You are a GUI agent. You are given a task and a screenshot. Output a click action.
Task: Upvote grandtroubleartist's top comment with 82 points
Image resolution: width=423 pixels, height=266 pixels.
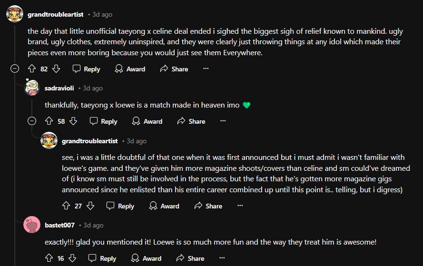click(32, 69)
